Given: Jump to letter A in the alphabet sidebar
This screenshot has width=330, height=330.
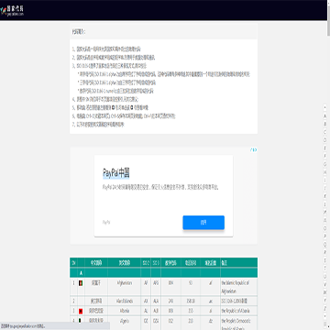Looking at the screenshot, I should 324,115.
